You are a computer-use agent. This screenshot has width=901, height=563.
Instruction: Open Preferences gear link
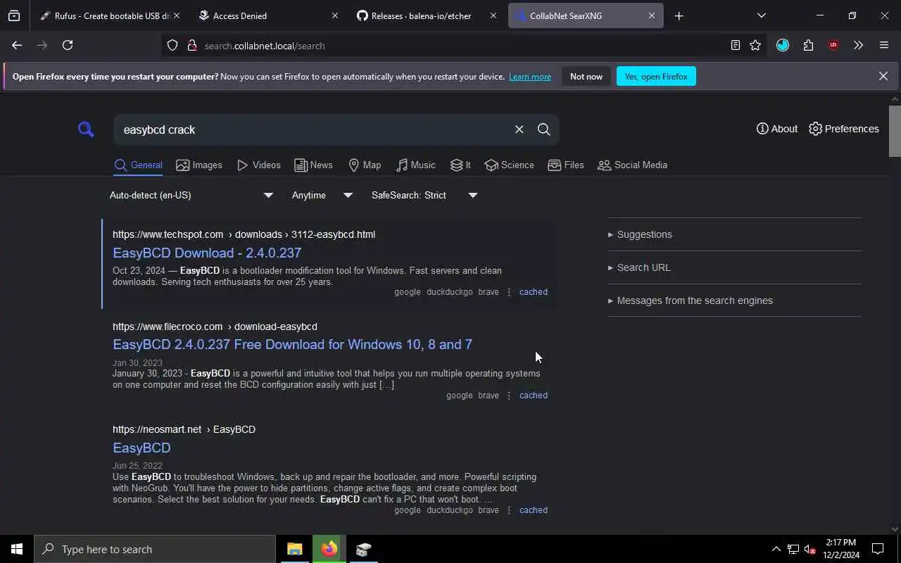(844, 129)
